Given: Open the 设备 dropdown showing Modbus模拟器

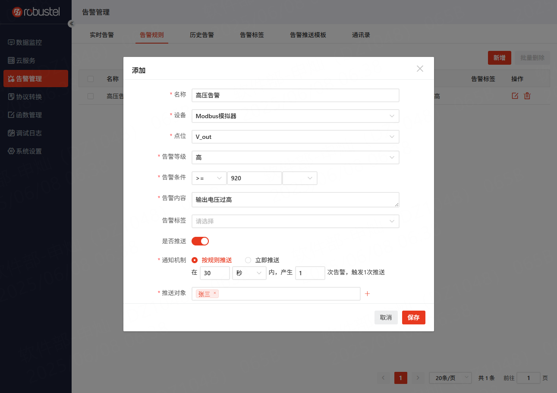Looking at the screenshot, I should coord(295,116).
